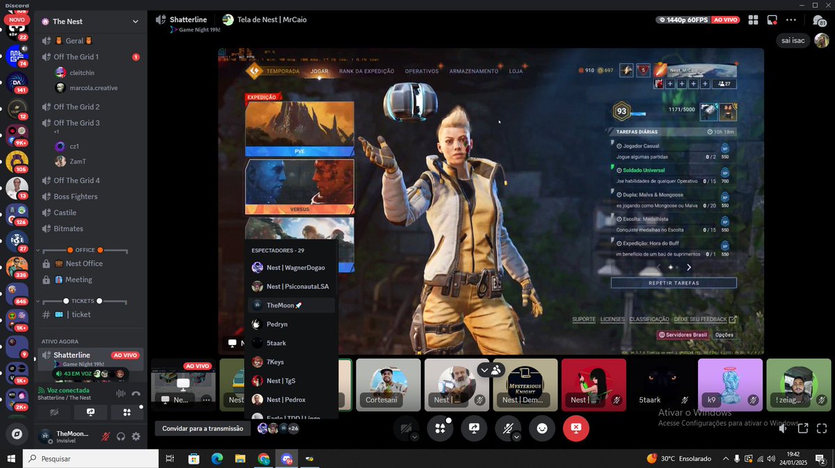Select the Mysterious Knight participant tile
The width and height of the screenshot is (835, 468).
point(525,385)
